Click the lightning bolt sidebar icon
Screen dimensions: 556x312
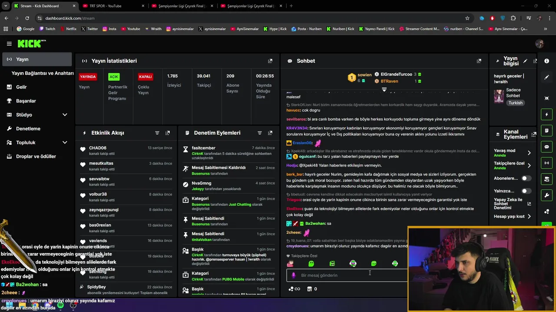547,114
